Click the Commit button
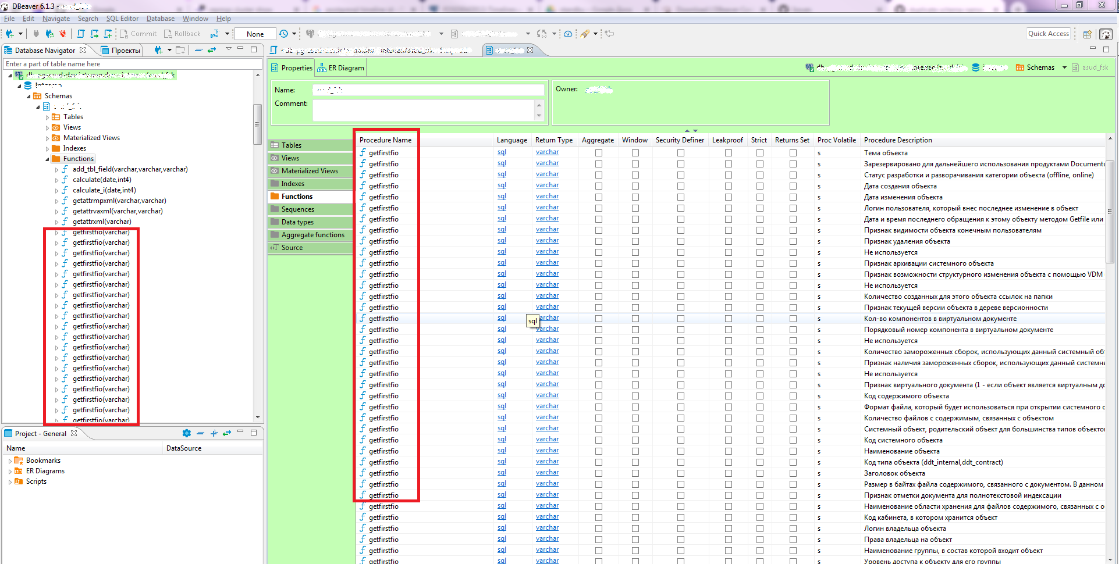 138,33
